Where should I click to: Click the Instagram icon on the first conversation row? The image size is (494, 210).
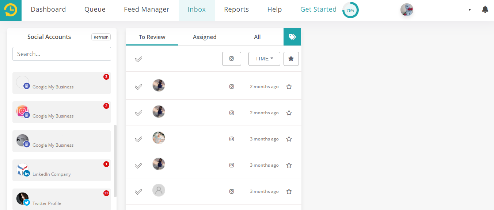pyautogui.click(x=232, y=86)
